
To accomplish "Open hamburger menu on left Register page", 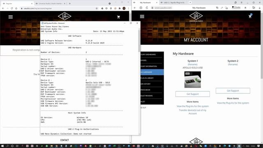I will (x=11, y=17).
